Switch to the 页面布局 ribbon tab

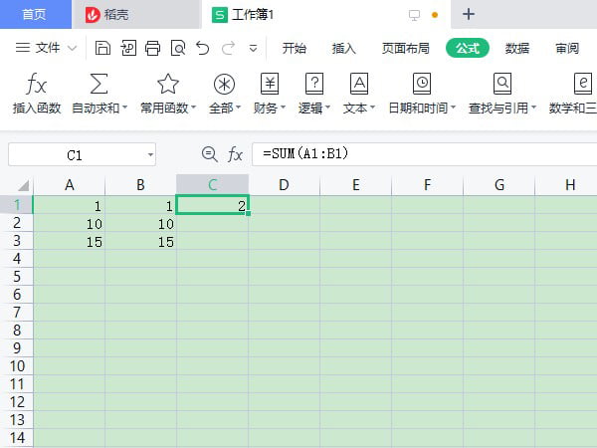coord(405,48)
